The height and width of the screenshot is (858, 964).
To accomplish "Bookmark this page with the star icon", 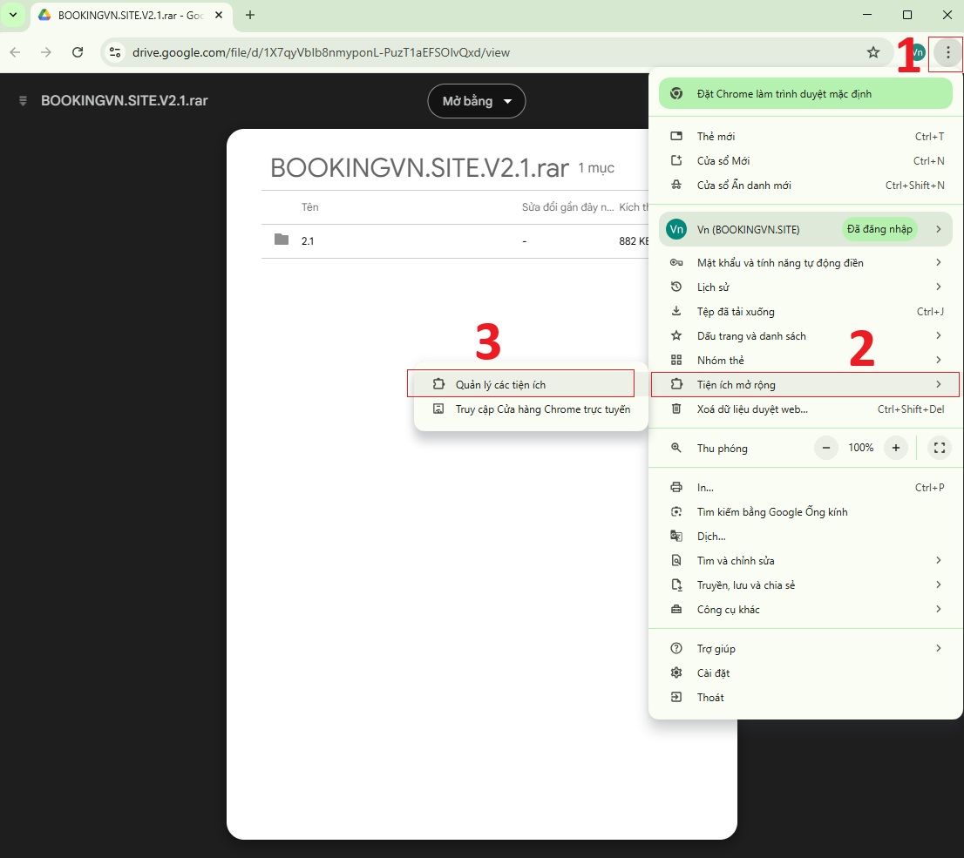I will pos(873,53).
